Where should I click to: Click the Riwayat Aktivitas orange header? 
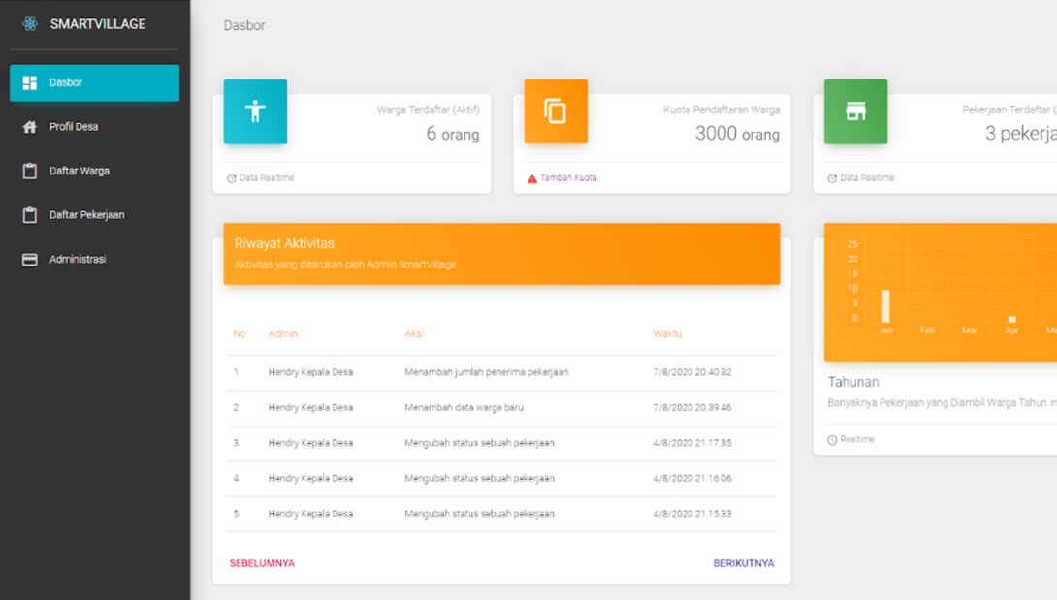[x=501, y=254]
